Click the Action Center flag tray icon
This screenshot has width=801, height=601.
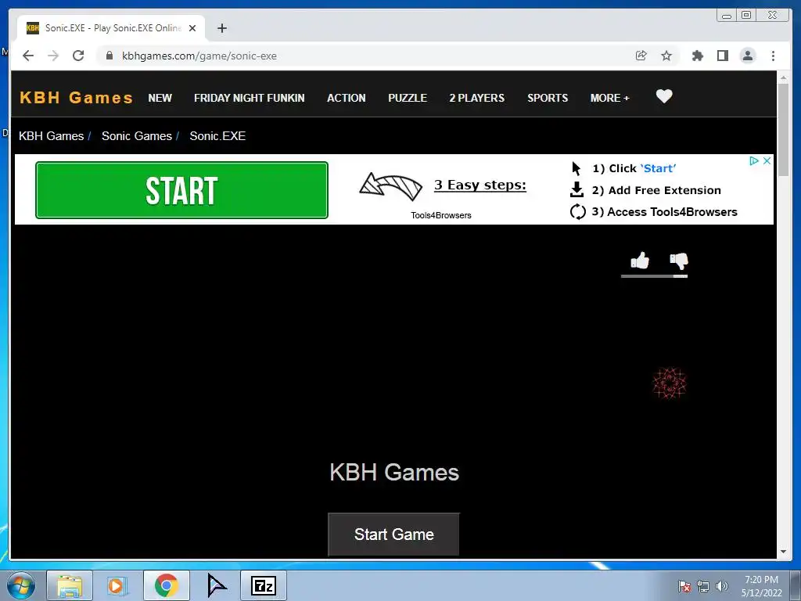click(684, 586)
